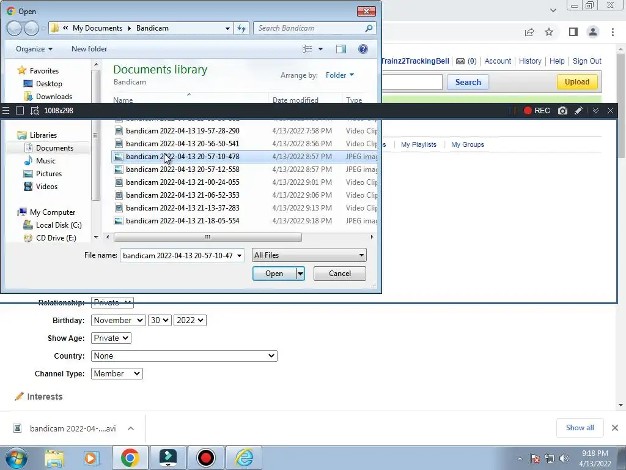Take a screenshot with the camera icon
Screen dimensions: 626x470
click(x=562, y=111)
